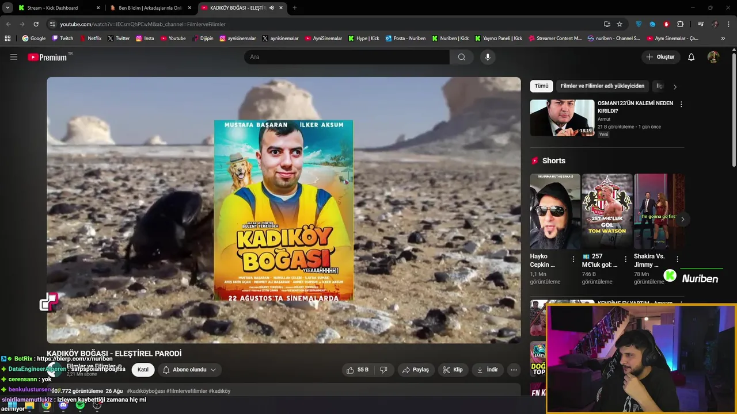Open the YouTube notifications bell
Viewport: 737px width, 414px height.
692,57
